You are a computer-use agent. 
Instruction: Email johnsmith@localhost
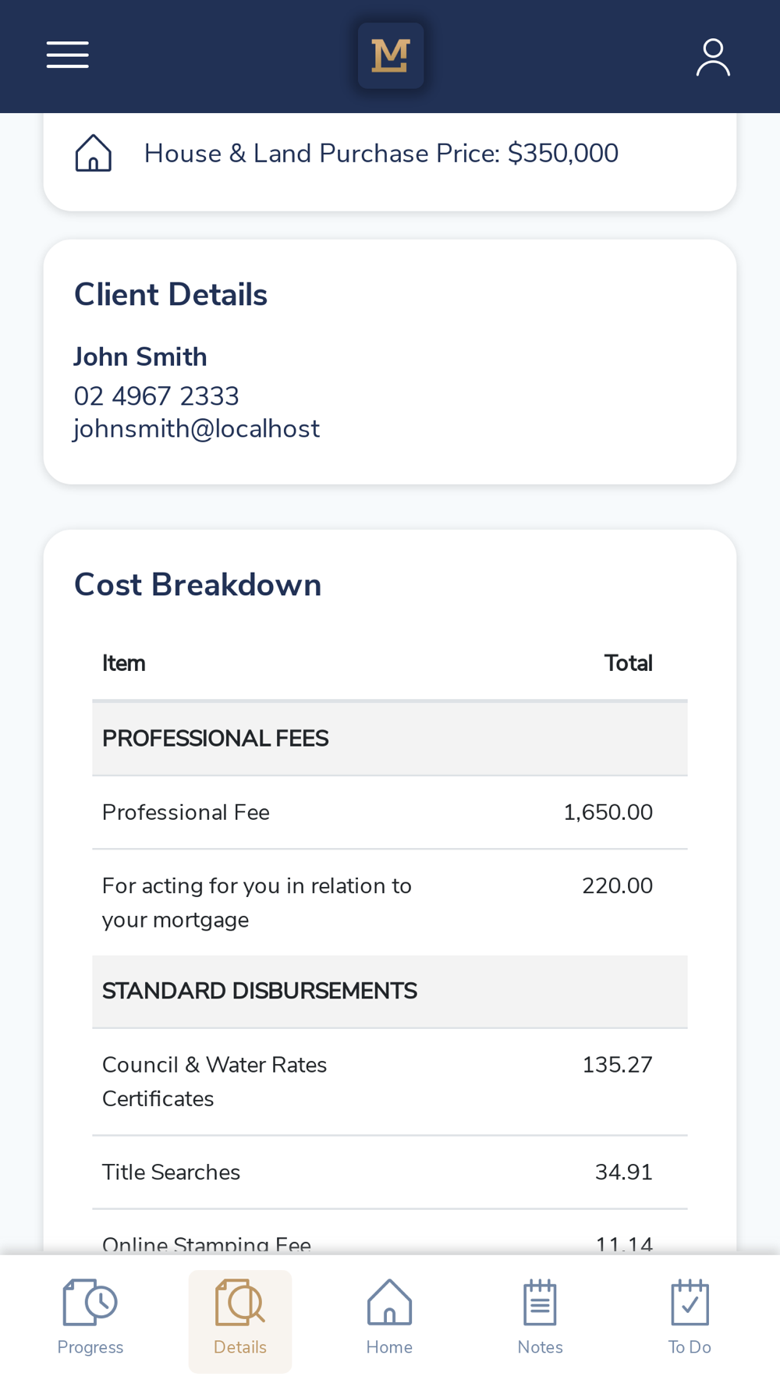click(197, 429)
